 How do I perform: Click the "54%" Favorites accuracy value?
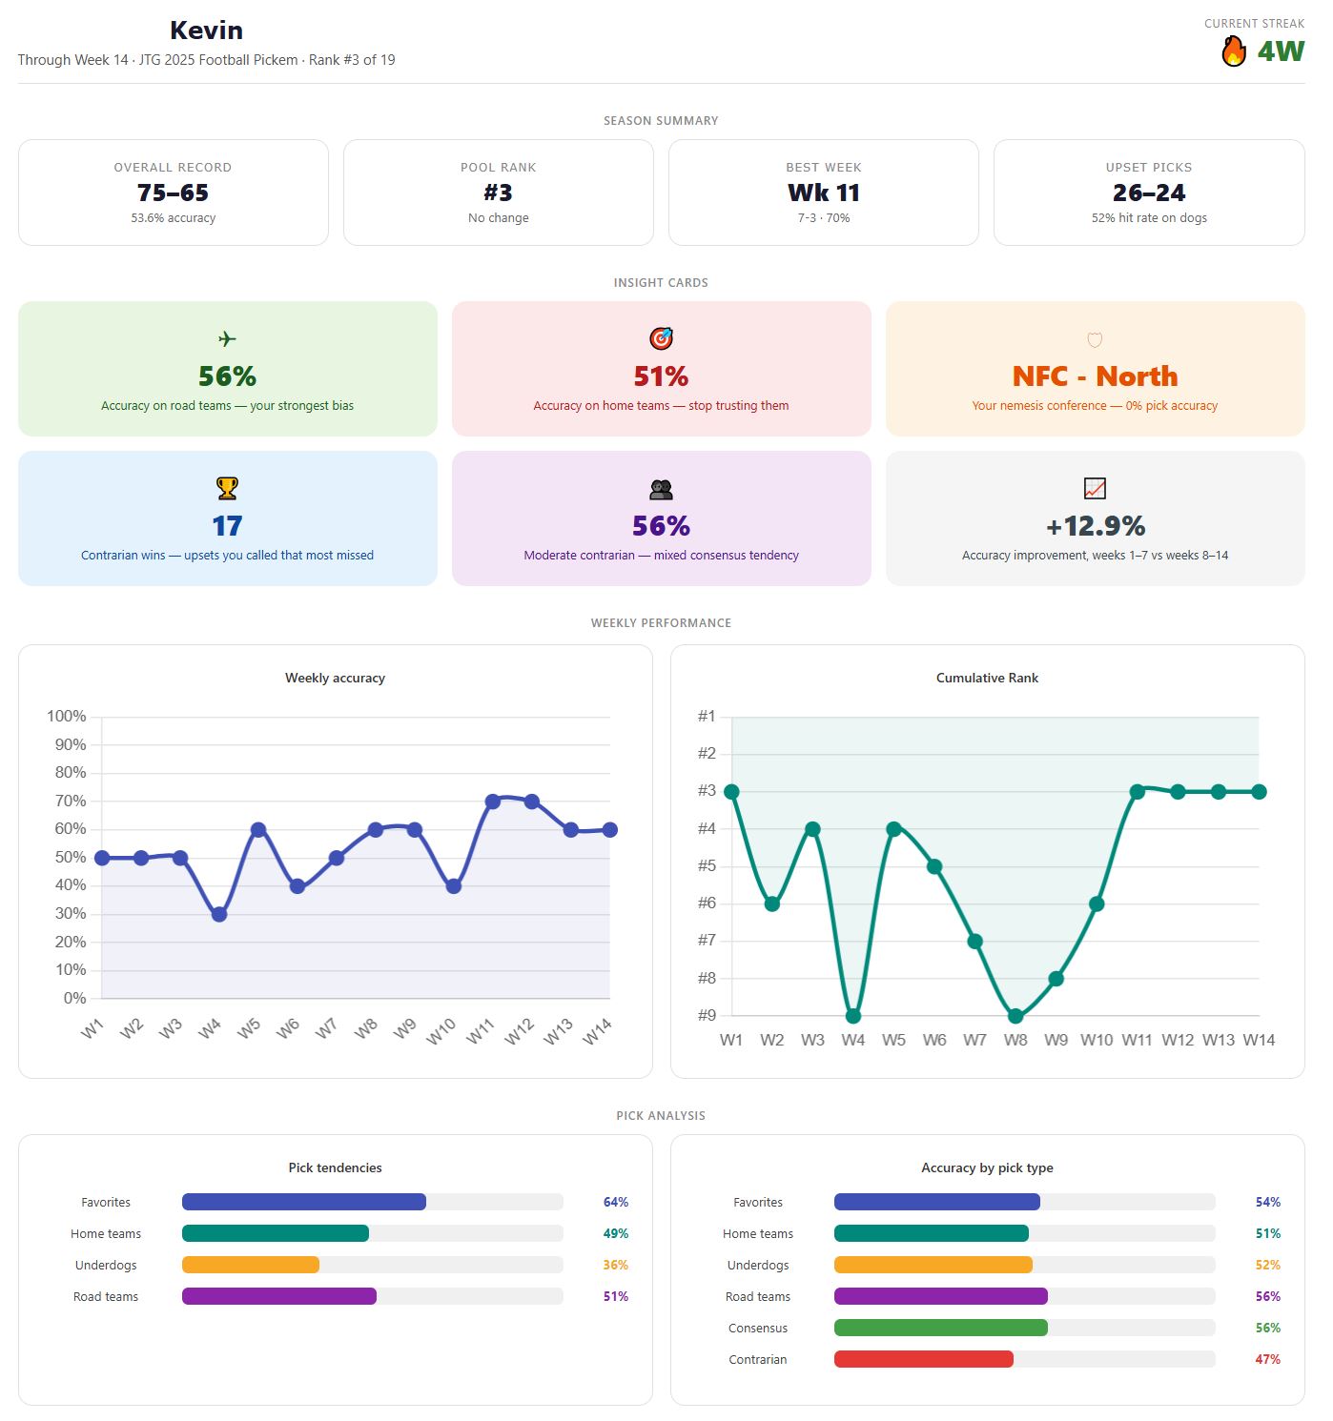click(x=1268, y=1203)
